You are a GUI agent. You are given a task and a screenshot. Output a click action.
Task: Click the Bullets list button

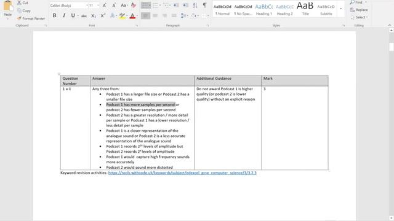click(x=145, y=6)
